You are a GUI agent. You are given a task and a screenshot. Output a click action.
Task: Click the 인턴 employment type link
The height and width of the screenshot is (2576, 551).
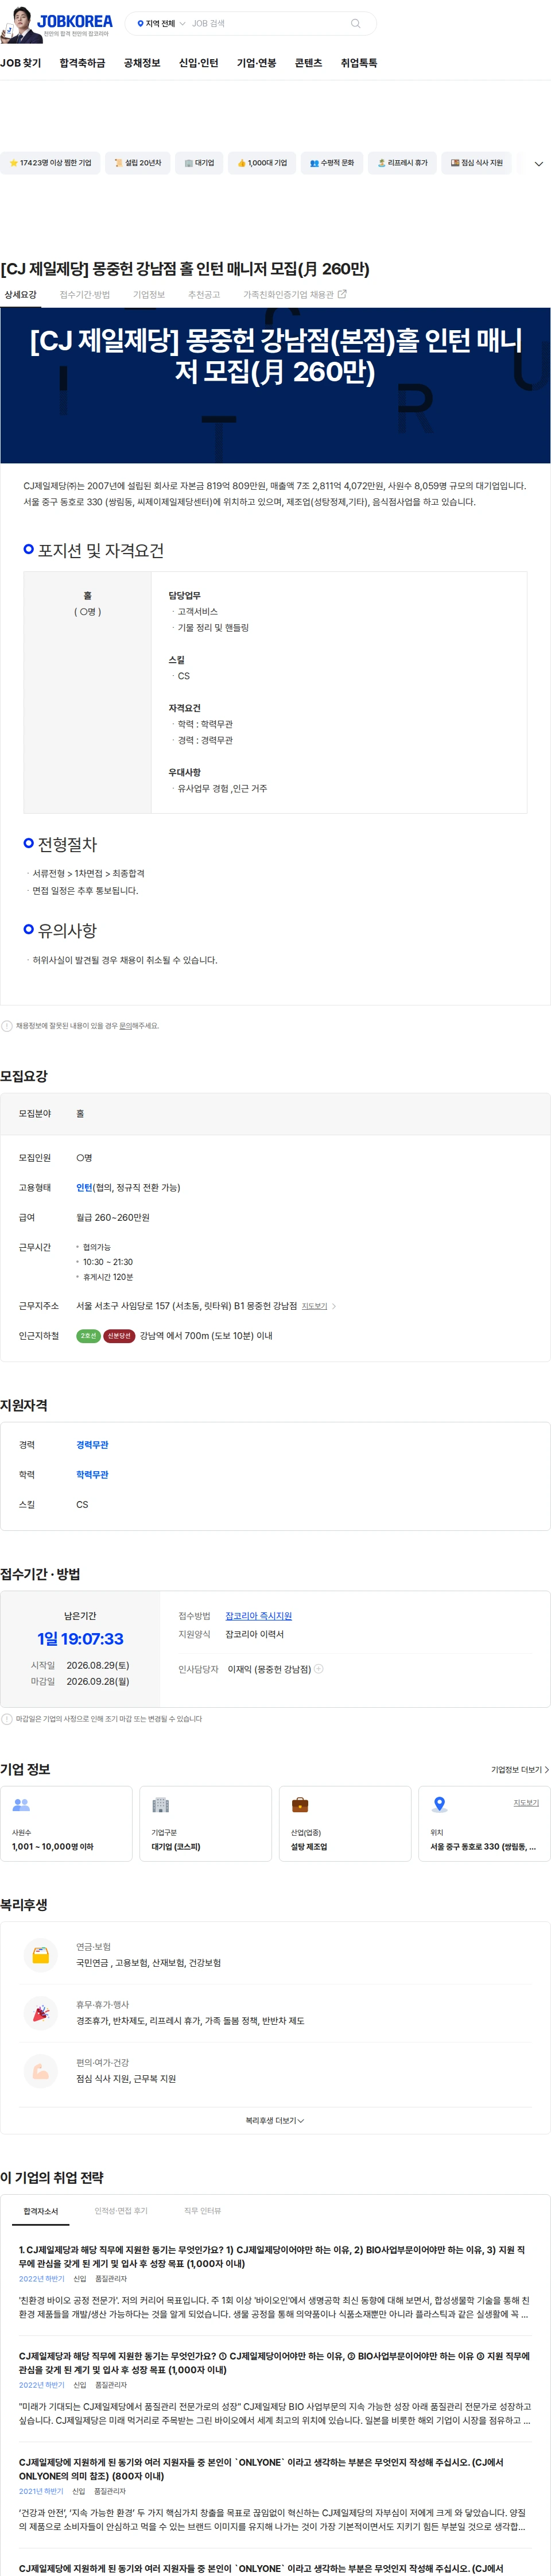(84, 1188)
